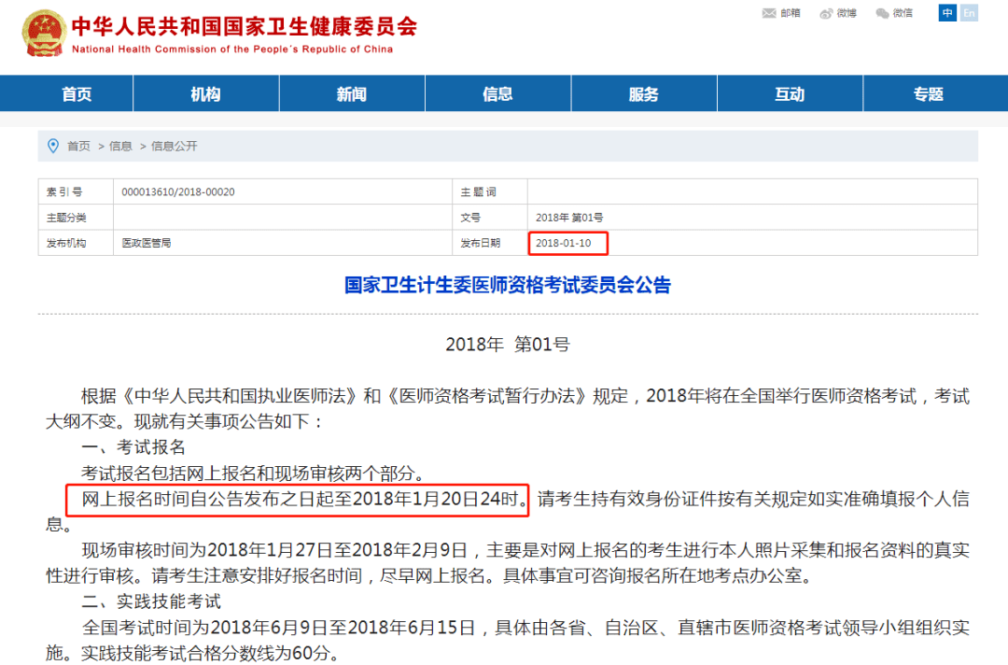
Task: Open the 互动 navigation tab
Action: click(x=790, y=94)
